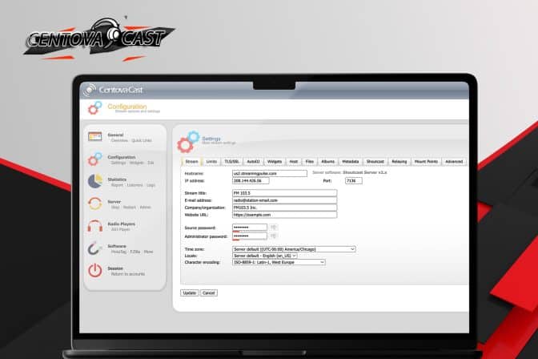Viewport: 538px width, 359px height.
Task: Click the key icon beside Administrator password
Action: pyautogui.click(x=274, y=236)
